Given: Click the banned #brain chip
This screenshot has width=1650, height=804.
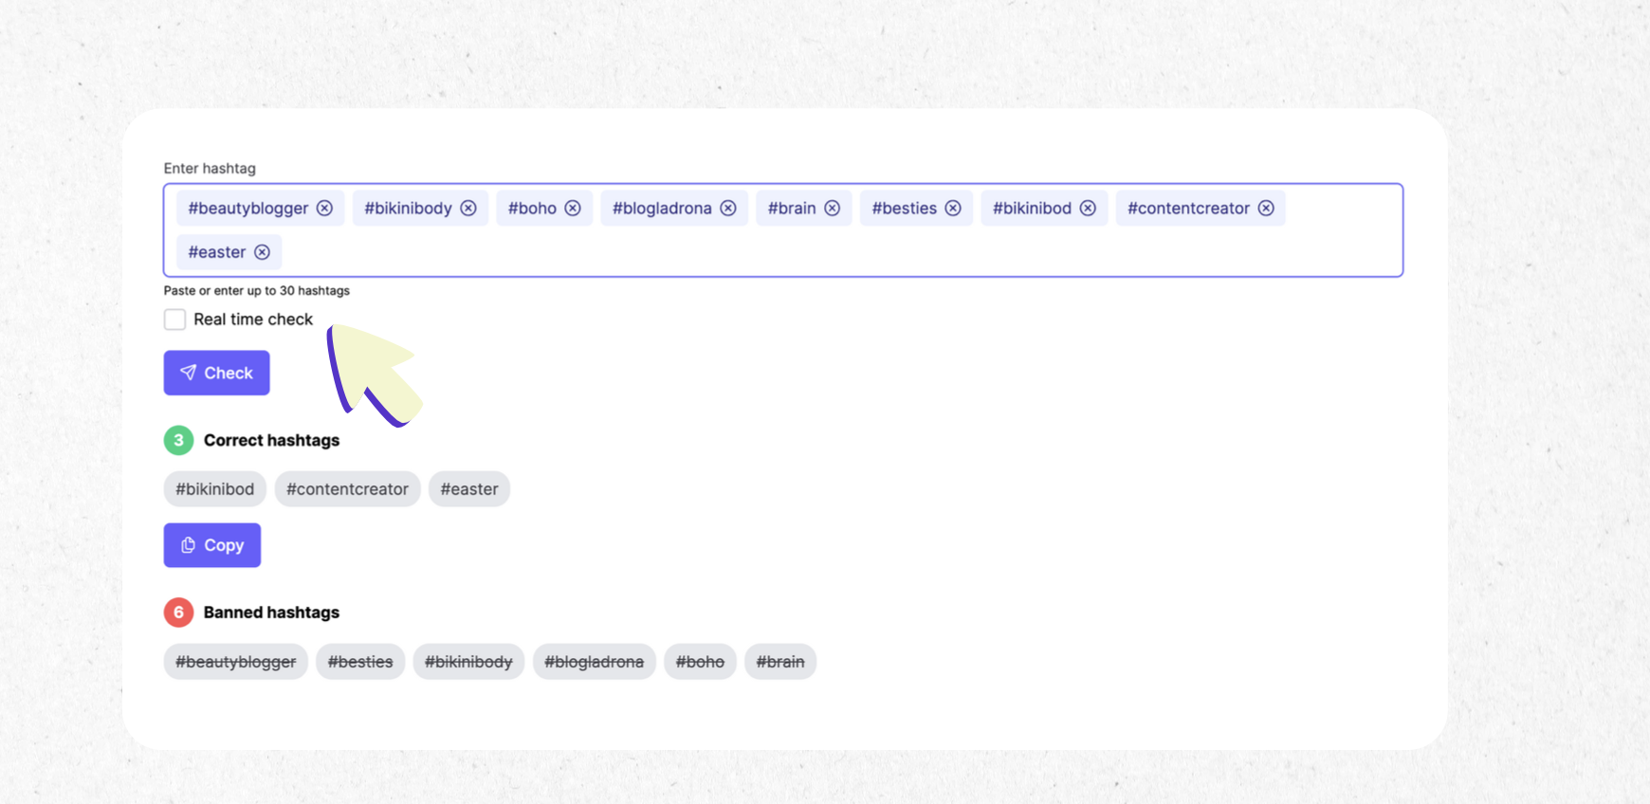Looking at the screenshot, I should tap(780, 662).
